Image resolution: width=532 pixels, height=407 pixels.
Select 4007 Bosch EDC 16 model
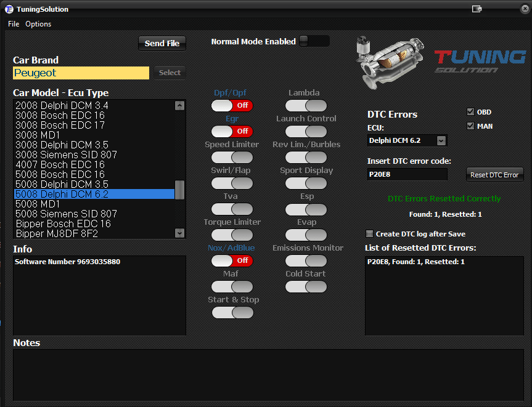tap(94, 164)
